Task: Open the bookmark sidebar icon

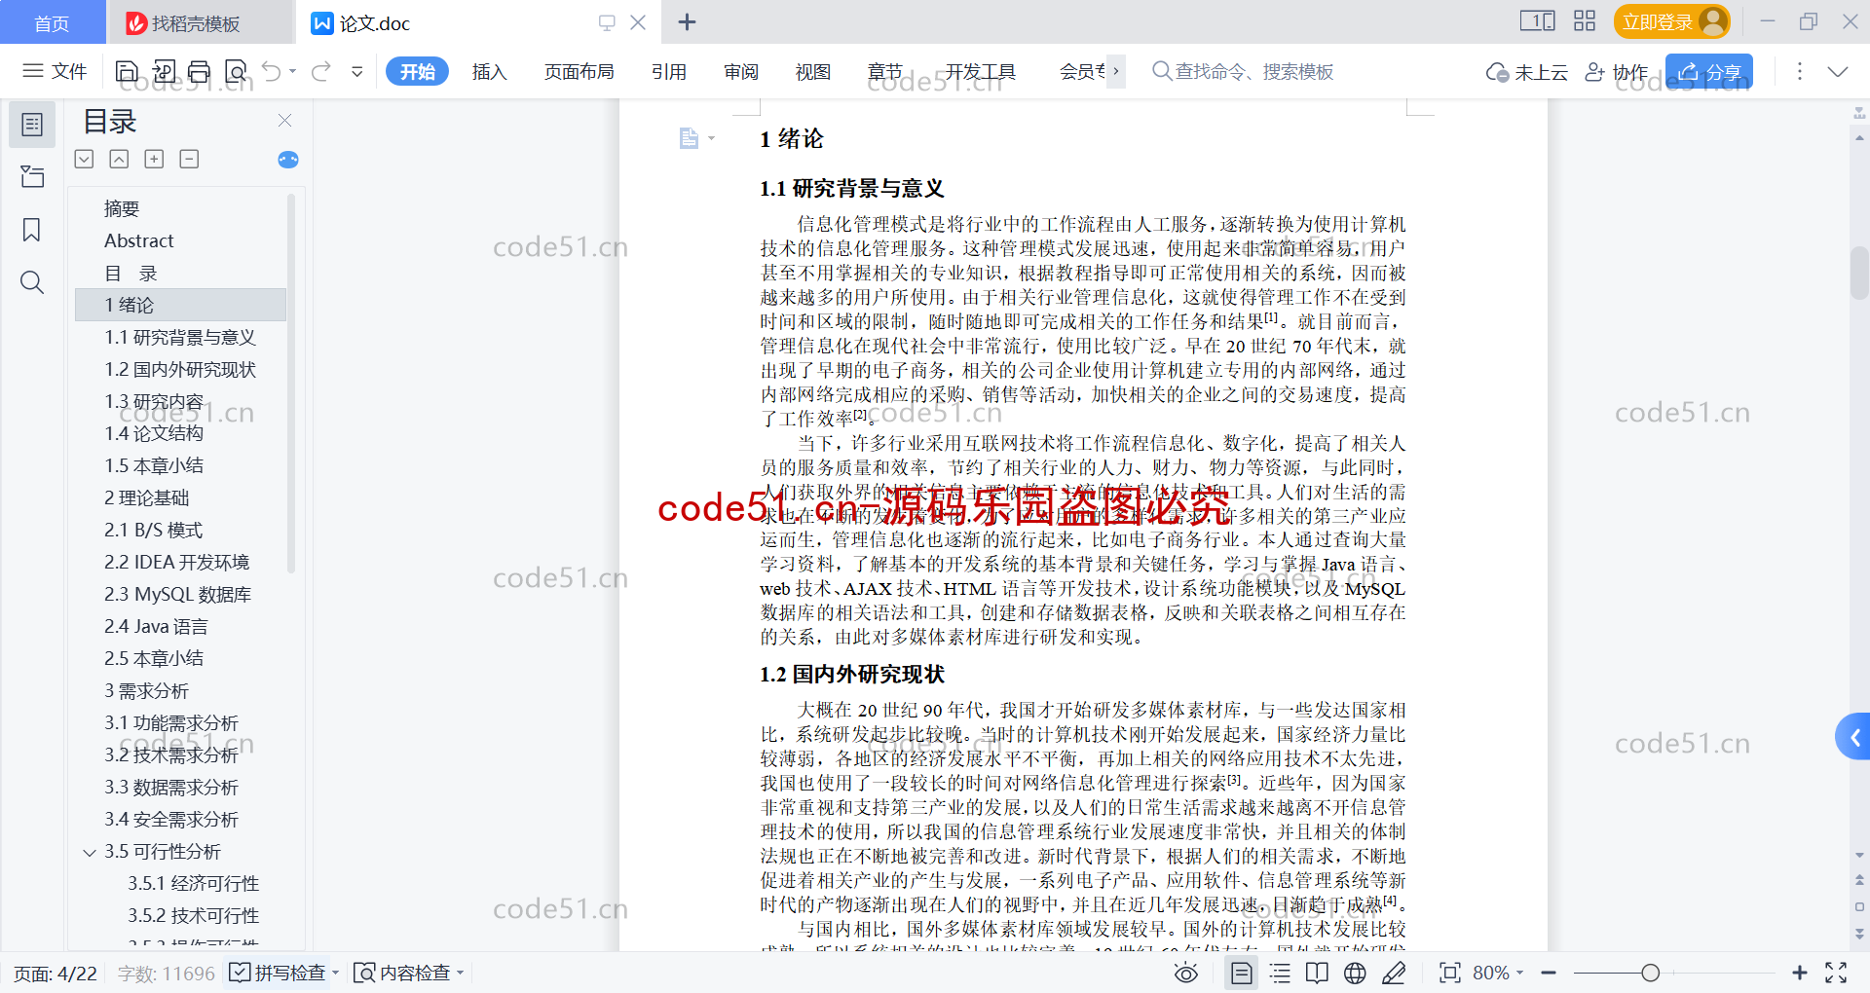Action: coord(32,230)
